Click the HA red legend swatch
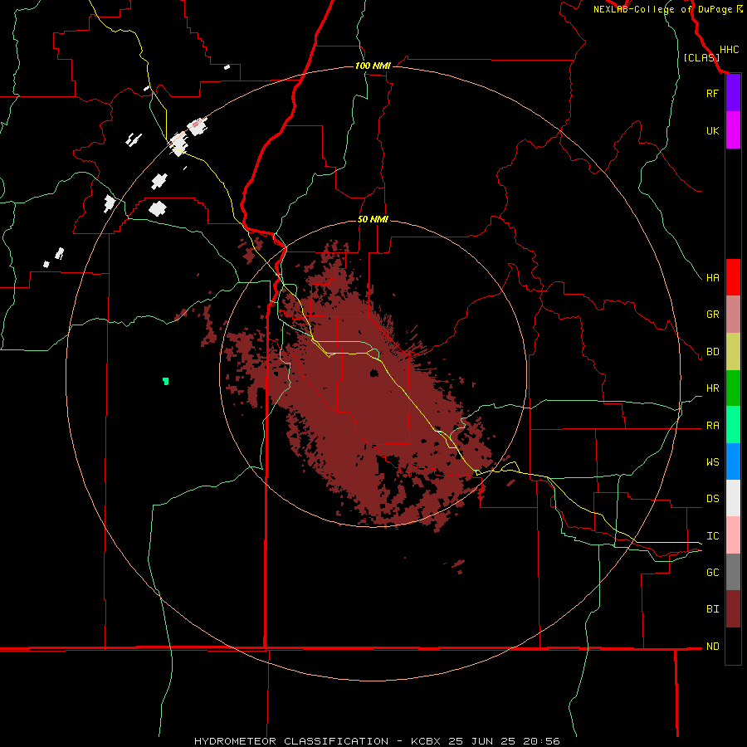 (x=733, y=277)
